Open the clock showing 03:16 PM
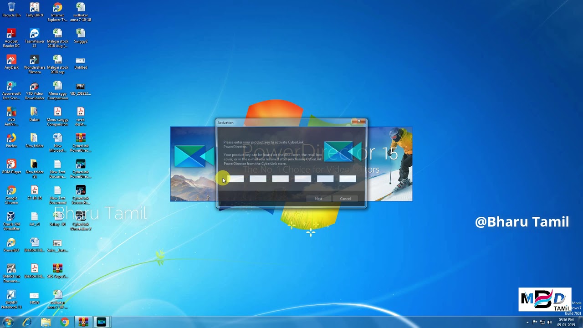583x328 pixels. (566, 323)
